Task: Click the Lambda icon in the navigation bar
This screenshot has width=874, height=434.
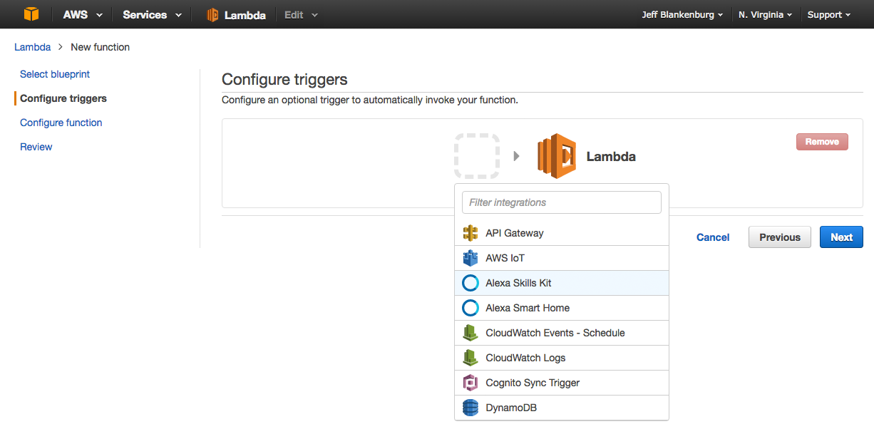Action: pos(212,15)
